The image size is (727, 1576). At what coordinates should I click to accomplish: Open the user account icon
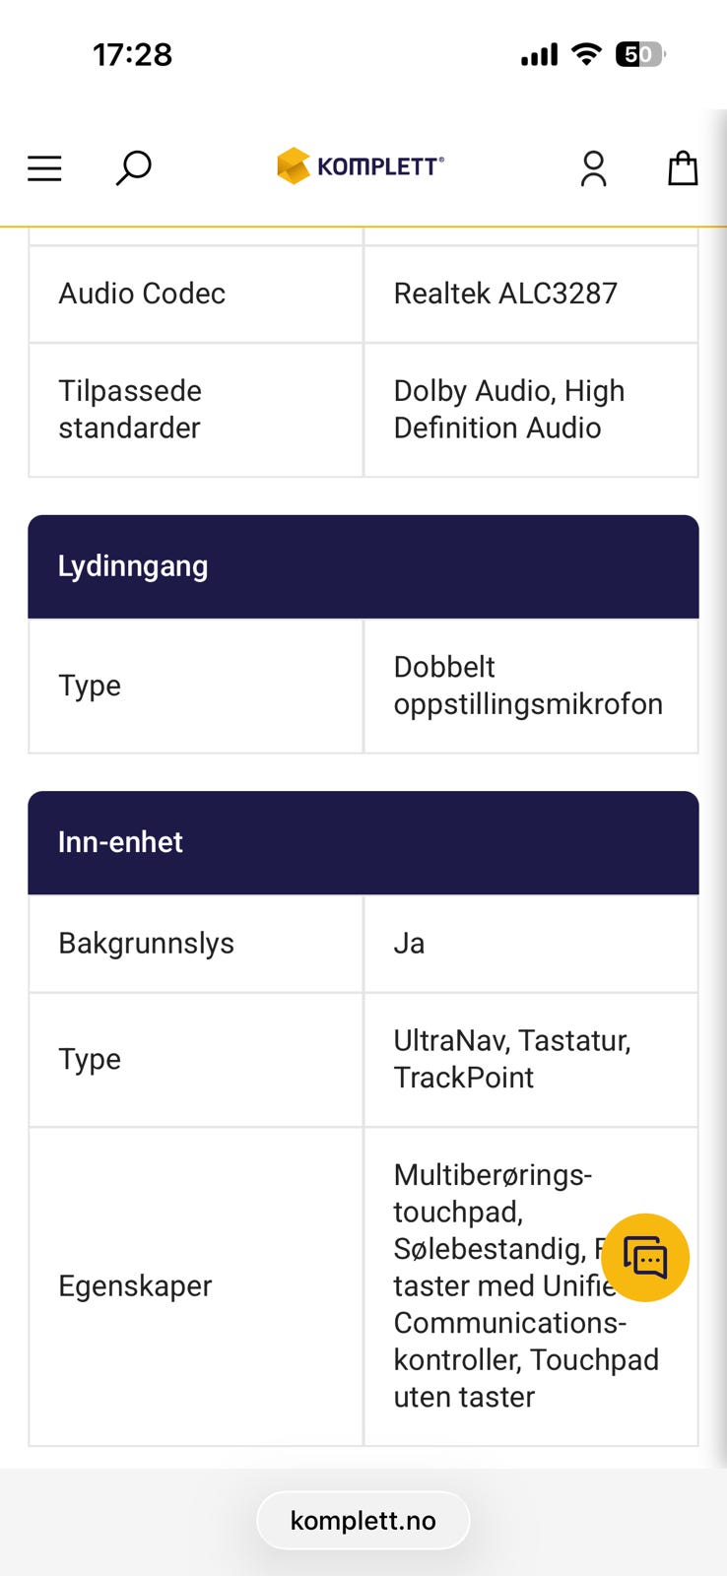[593, 168]
